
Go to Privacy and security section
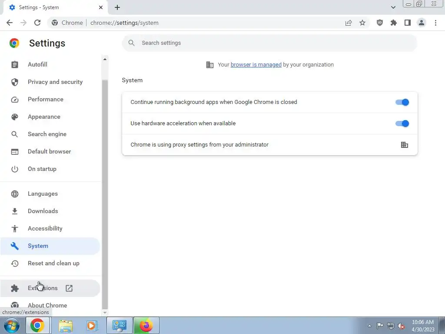tap(50, 82)
